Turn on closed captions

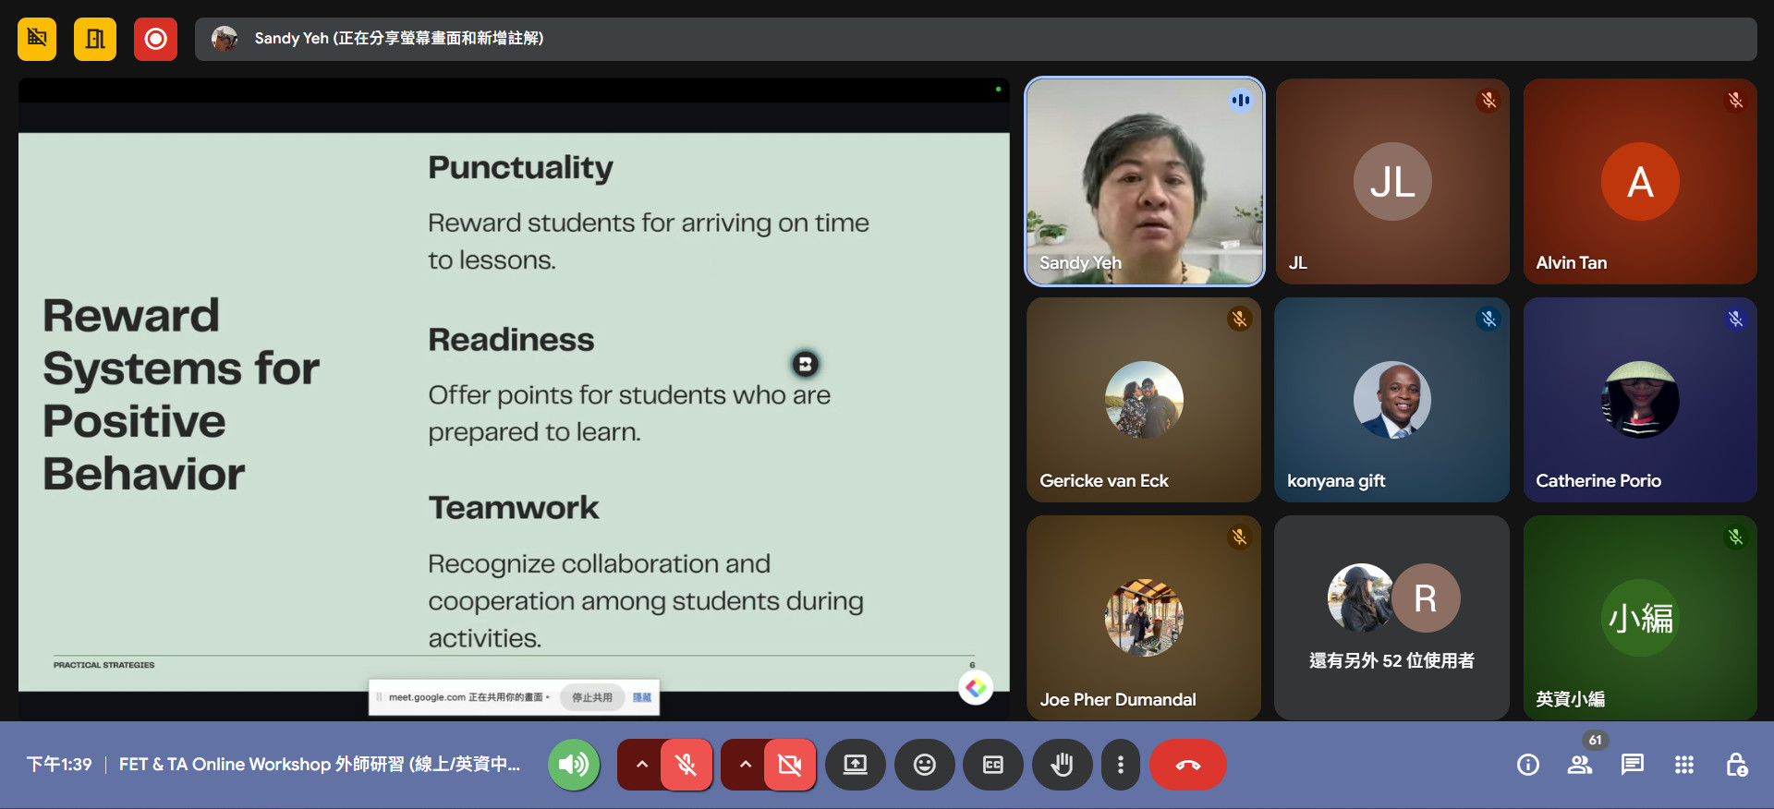[992, 765]
